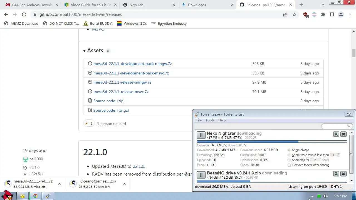Open the Chrome profile avatar
Viewport: 356px width, 200px height.
point(341,14)
